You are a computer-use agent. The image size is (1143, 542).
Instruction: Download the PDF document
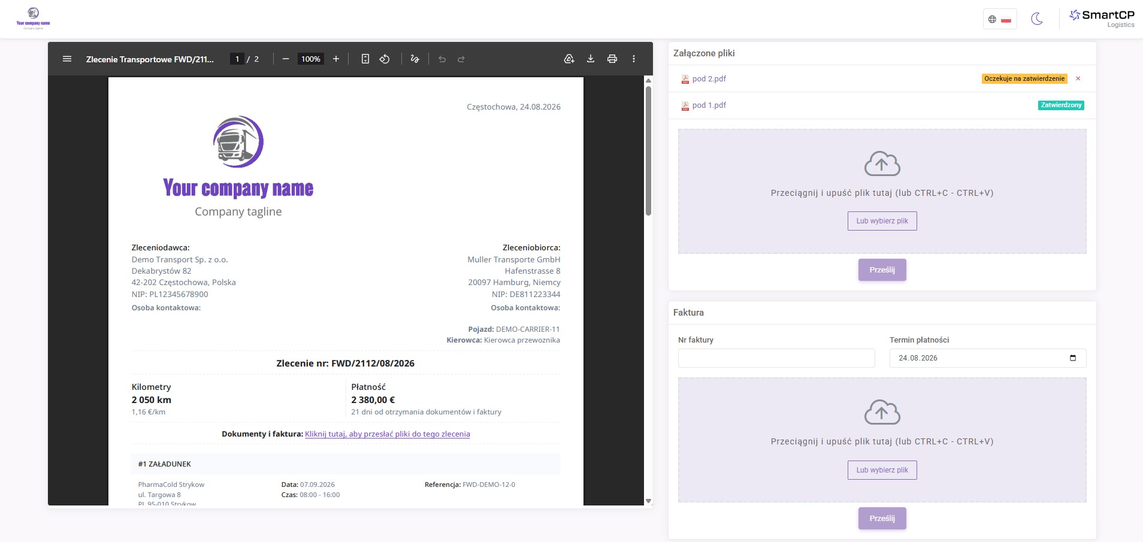tap(591, 59)
